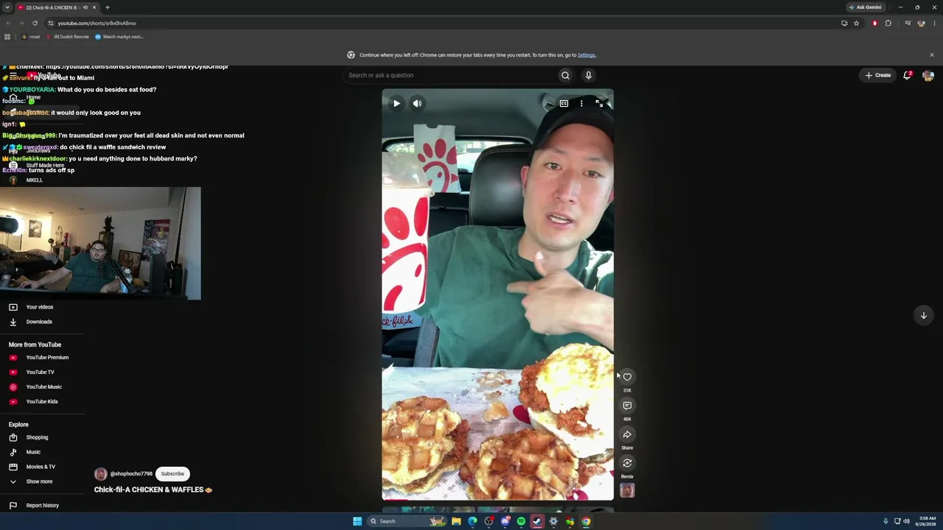Image resolution: width=943 pixels, height=530 pixels.
Task: Open the Chrome tab search dropdown
Action: click(x=7, y=7)
